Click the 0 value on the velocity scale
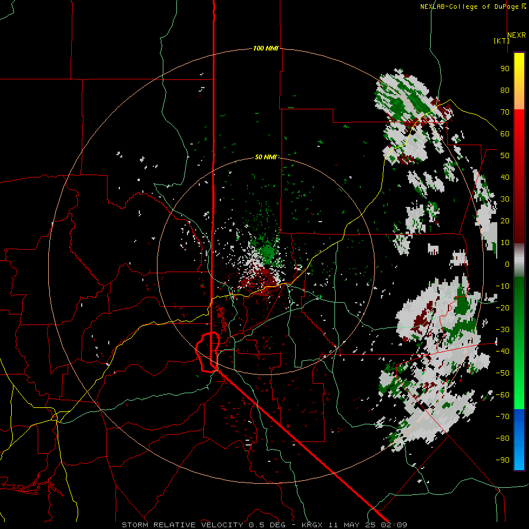Image resolution: width=529 pixels, height=529 pixels. click(507, 264)
